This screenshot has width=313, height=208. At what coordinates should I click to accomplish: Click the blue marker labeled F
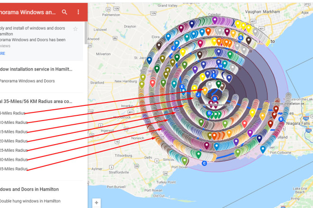(174, 48)
